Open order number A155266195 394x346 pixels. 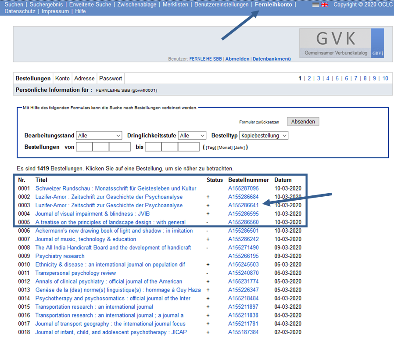point(243,256)
